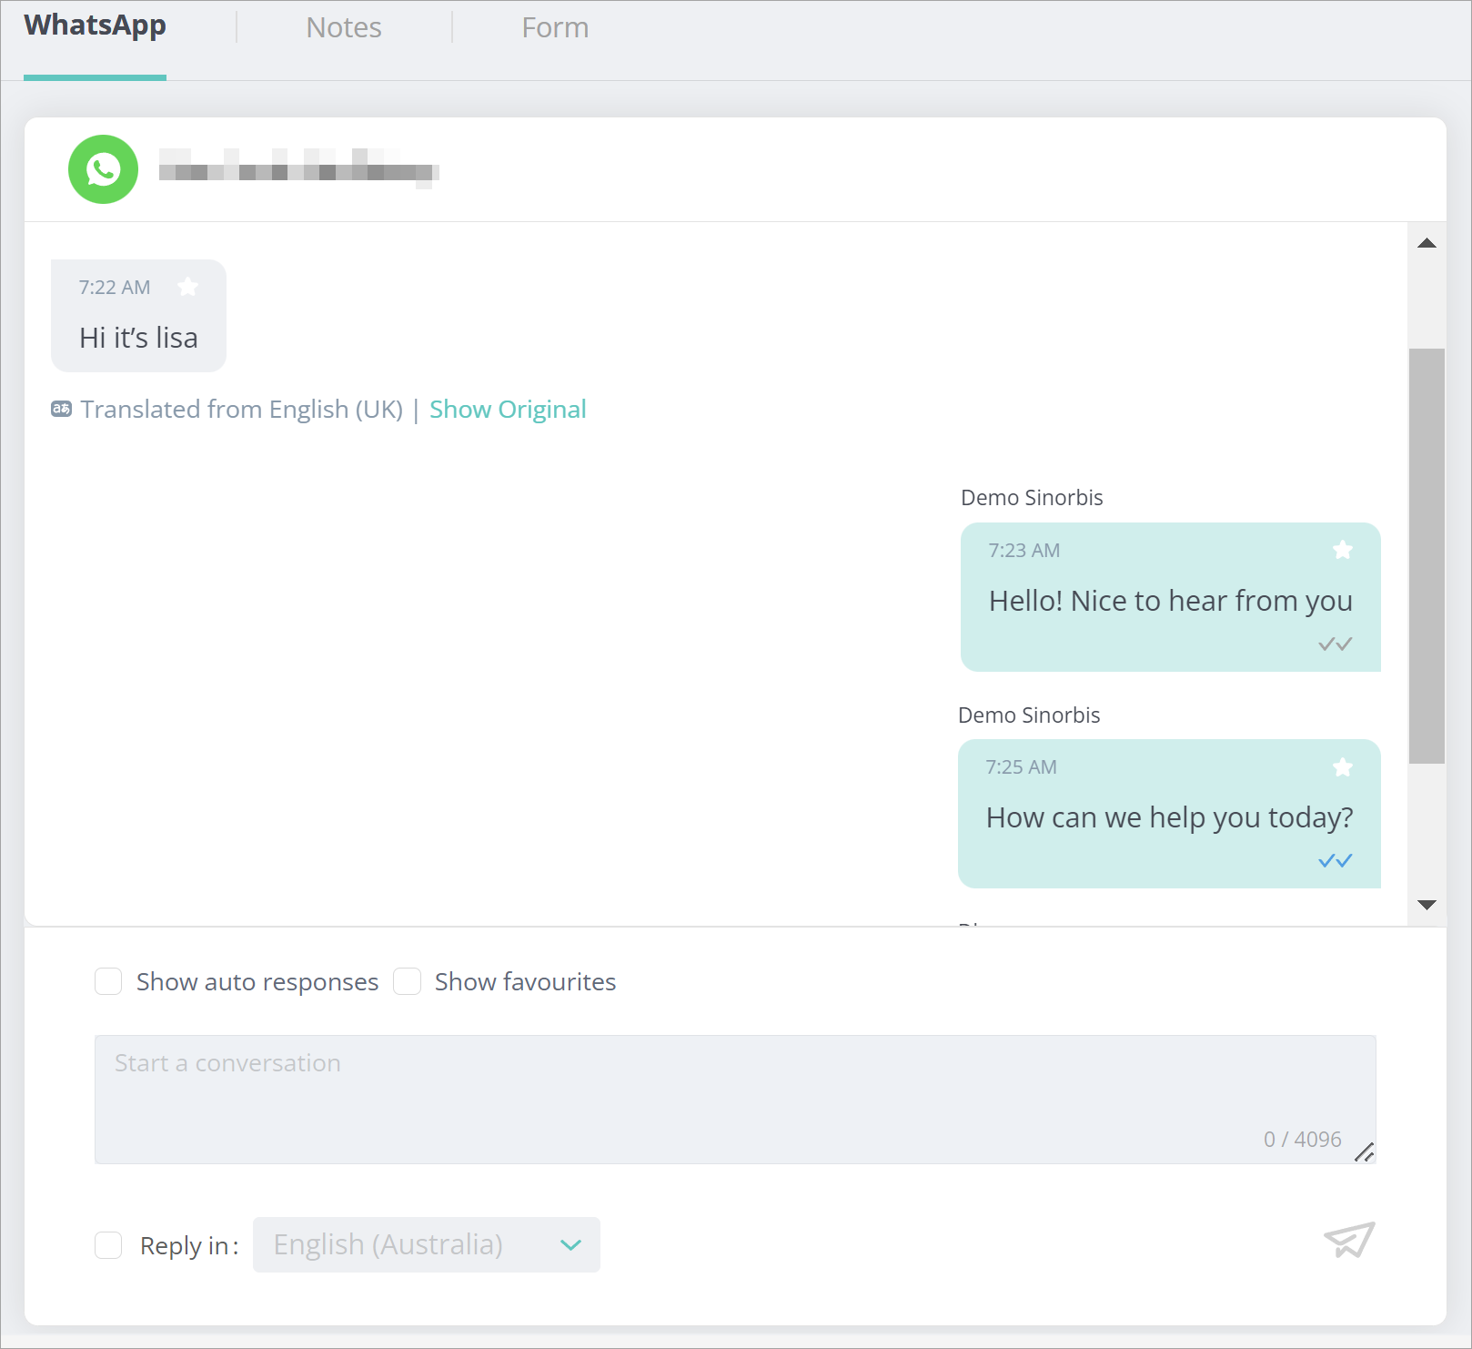Click the 7:23 AM timestamp
The height and width of the screenshot is (1349, 1472).
point(1024,551)
